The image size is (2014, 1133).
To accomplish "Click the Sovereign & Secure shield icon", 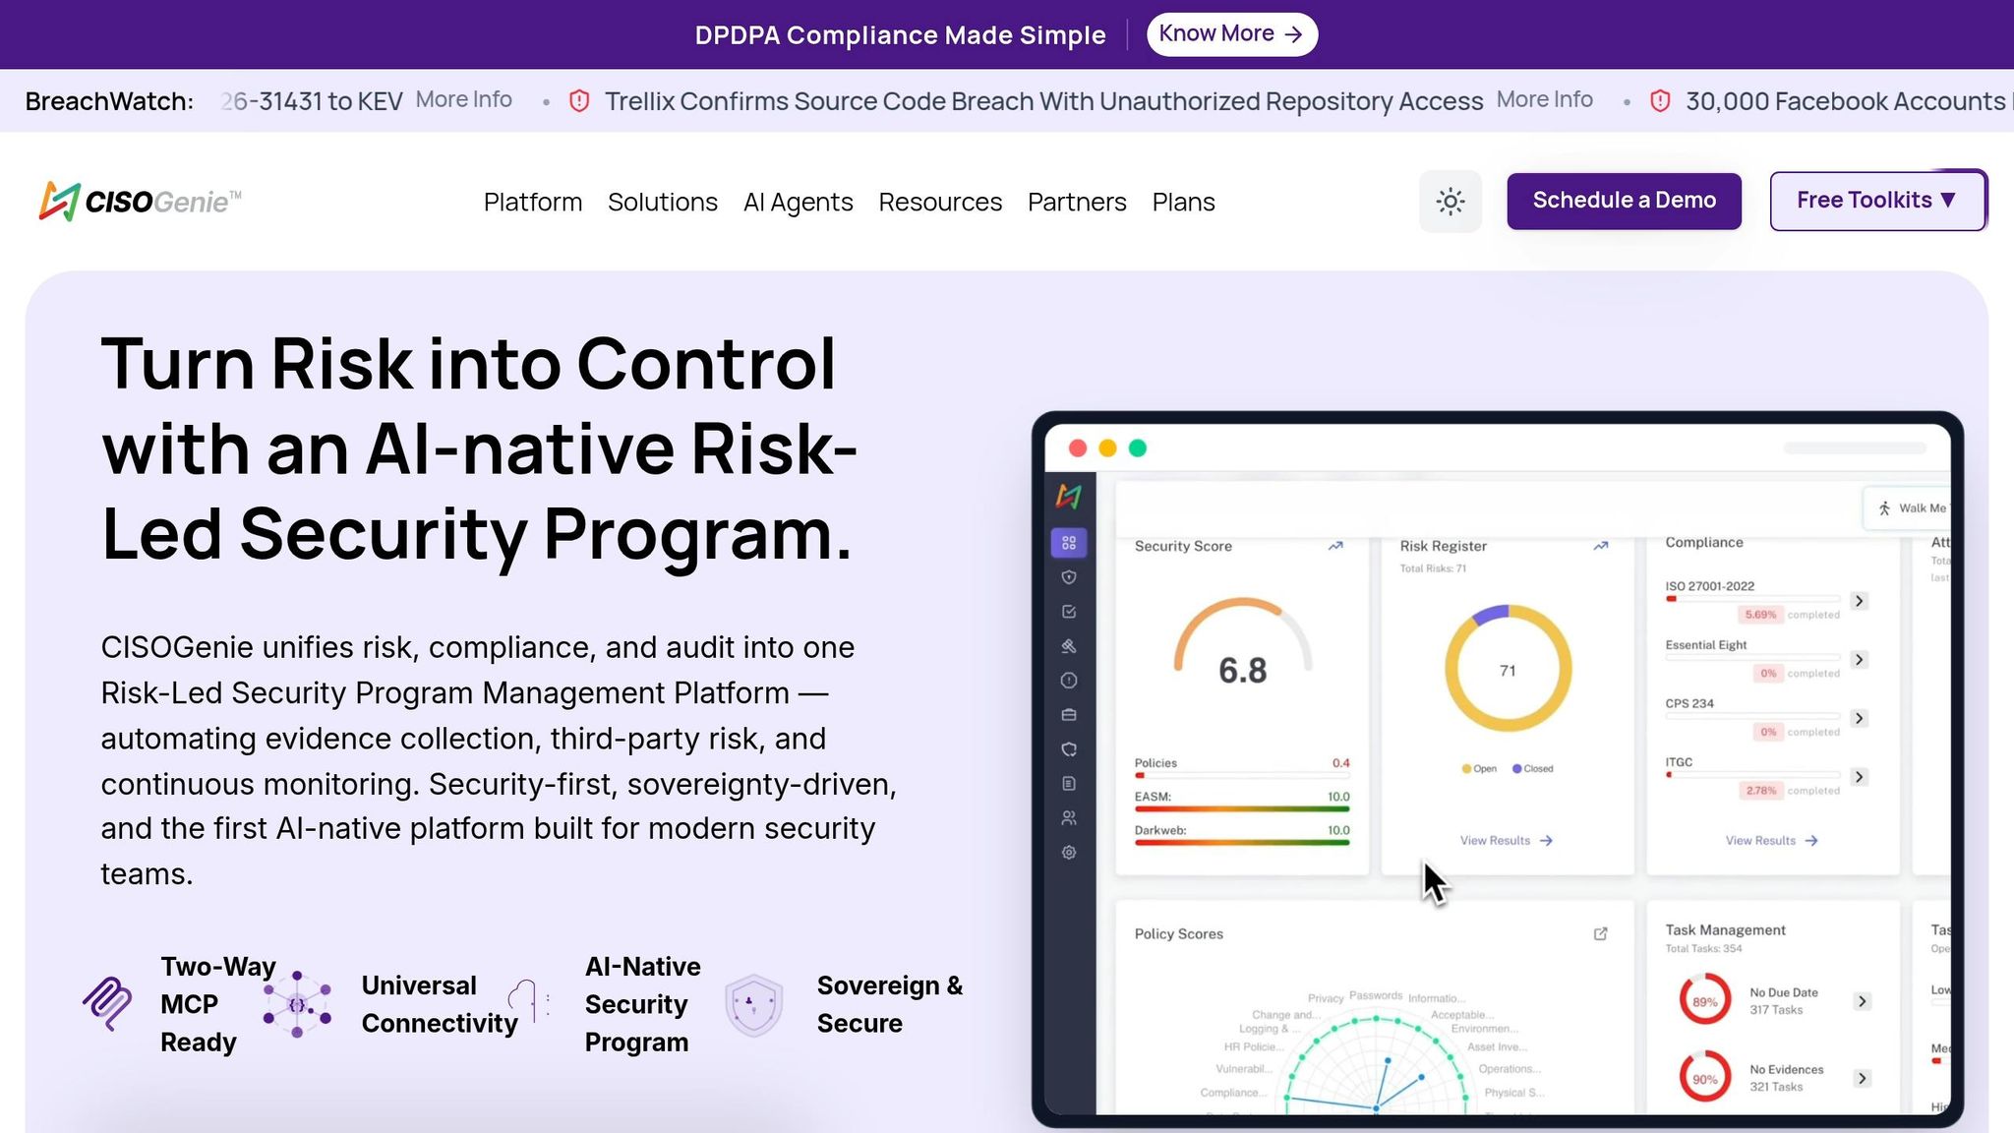I will [754, 1005].
